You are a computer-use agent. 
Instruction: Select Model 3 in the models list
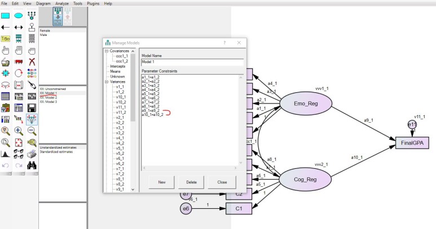pyautogui.click(x=49, y=102)
